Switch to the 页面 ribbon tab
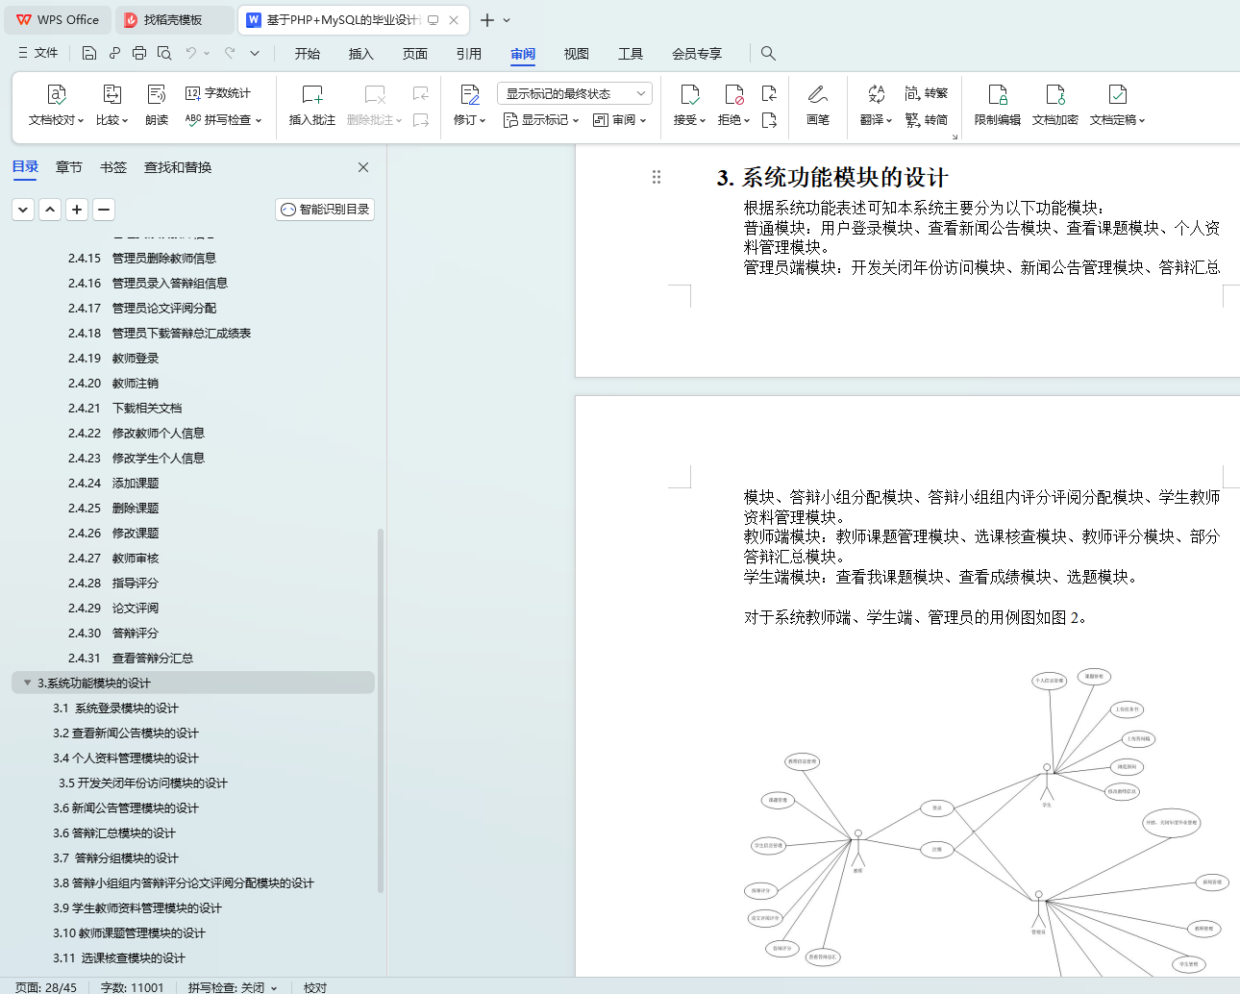This screenshot has width=1240, height=994. click(415, 54)
